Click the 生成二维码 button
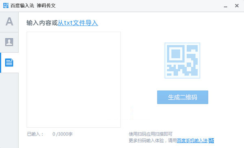244x148 pixels. [x=183, y=97]
